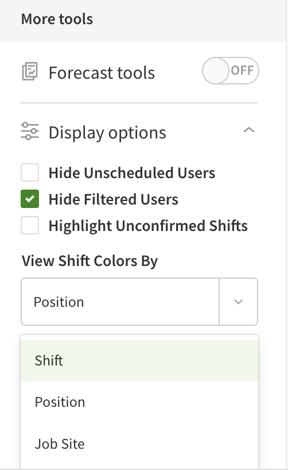Pick Job Site from the options list
The image size is (288, 470).
139,444
